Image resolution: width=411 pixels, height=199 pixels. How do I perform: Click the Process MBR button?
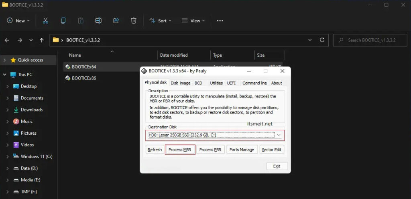(180, 149)
